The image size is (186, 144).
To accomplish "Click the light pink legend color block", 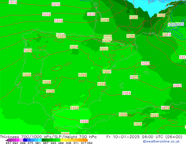I will [21, 140].
